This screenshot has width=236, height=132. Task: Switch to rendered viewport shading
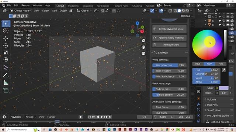click(187, 11)
